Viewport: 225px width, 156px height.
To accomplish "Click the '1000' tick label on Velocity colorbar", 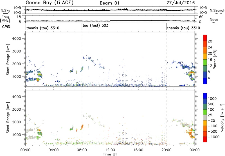I will click(x=212, y=99).
